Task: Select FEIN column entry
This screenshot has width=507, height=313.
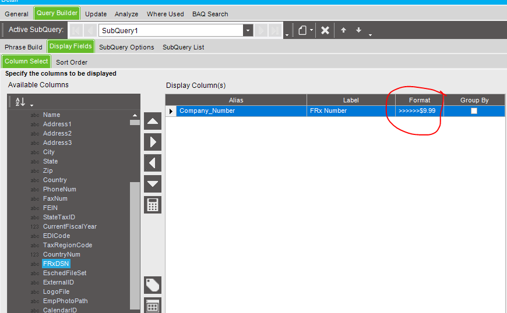Action: 50,208
